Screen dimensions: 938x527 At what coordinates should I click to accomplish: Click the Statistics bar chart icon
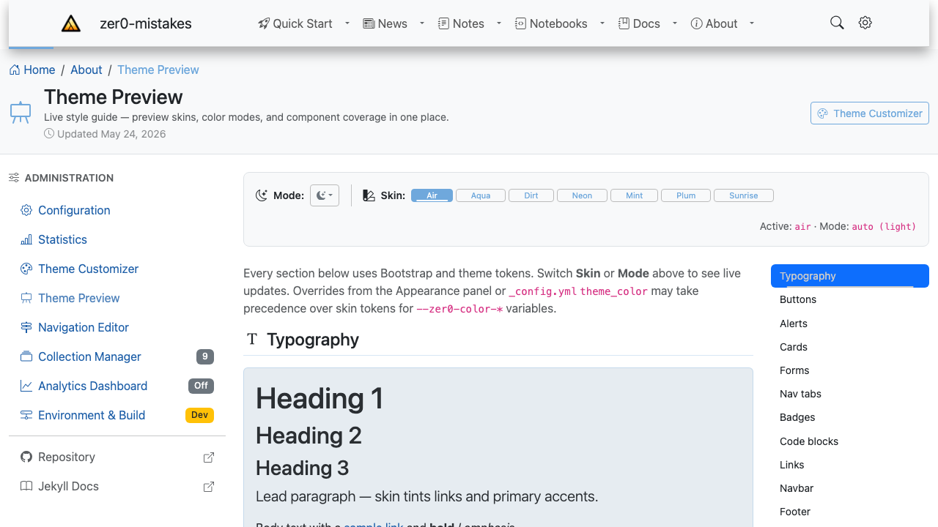26,239
